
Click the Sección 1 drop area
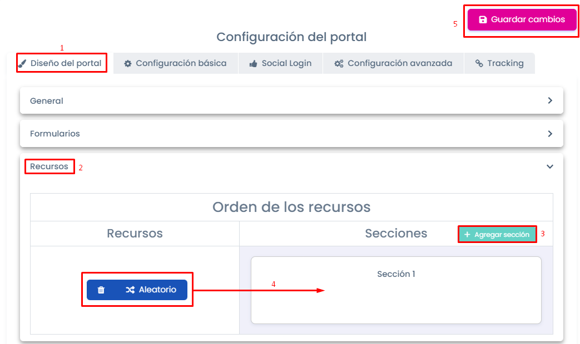pyautogui.click(x=396, y=290)
